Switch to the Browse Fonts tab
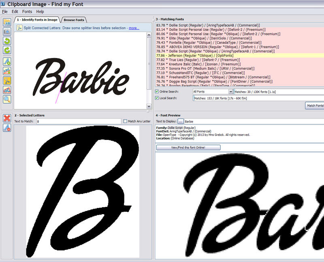This screenshot has height=262, width=324. click(74, 20)
